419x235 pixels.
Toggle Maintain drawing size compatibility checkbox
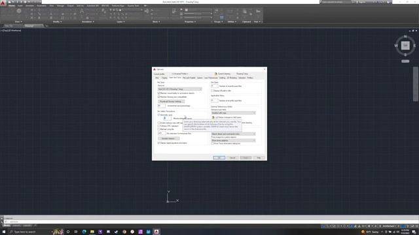158,97
